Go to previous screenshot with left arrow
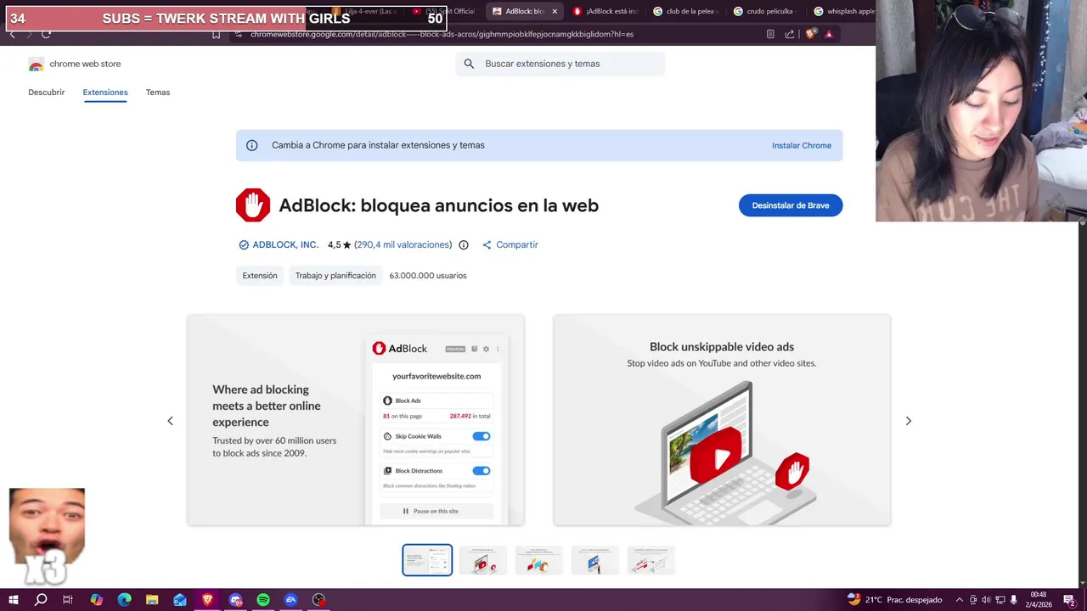Screen dimensions: 1087x611 click(x=170, y=421)
